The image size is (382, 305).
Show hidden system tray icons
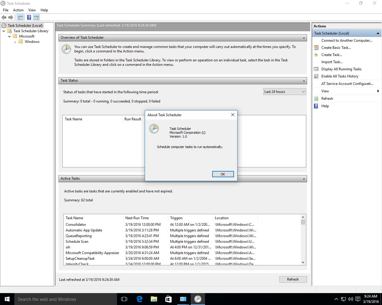pyautogui.click(x=336, y=299)
